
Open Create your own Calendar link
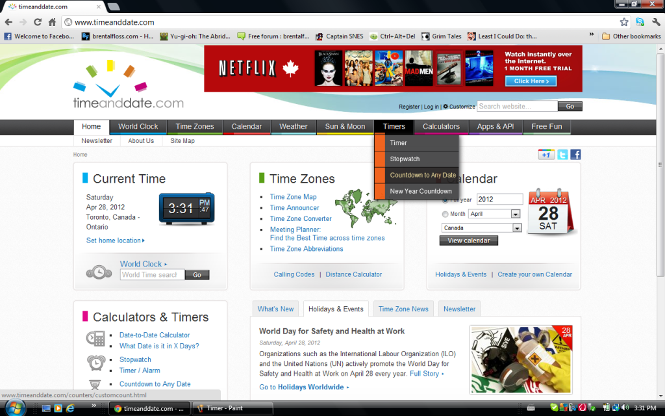coord(535,275)
